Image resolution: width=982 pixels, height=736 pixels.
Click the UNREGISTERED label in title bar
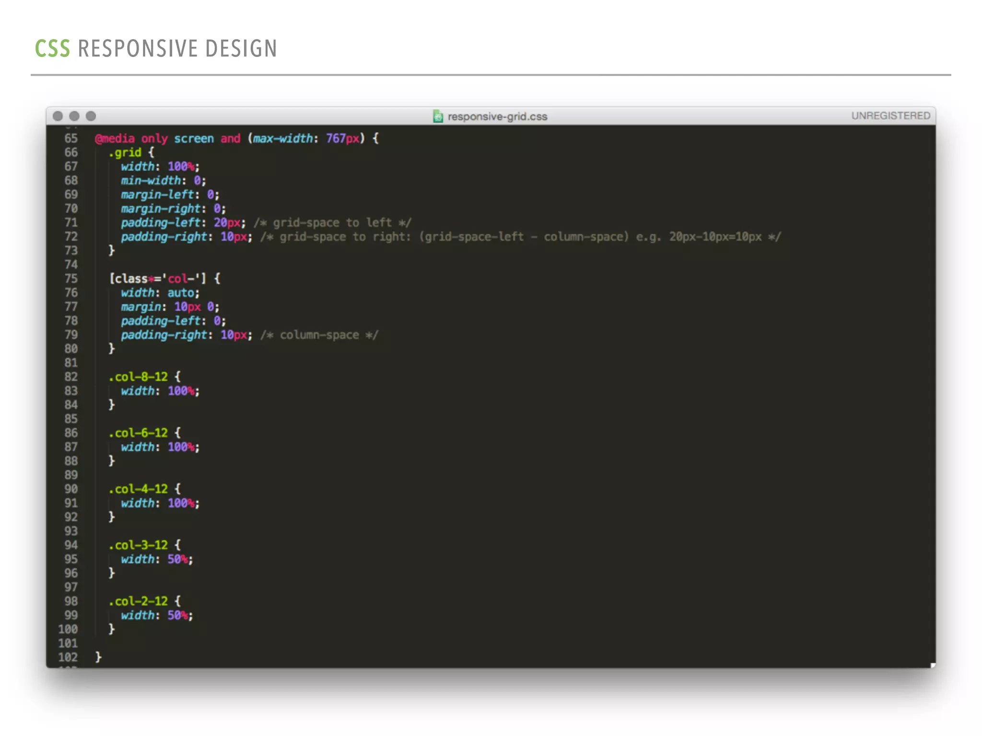[890, 115]
